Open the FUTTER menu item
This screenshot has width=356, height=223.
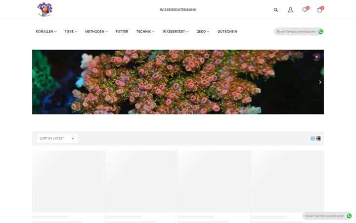click(x=122, y=31)
